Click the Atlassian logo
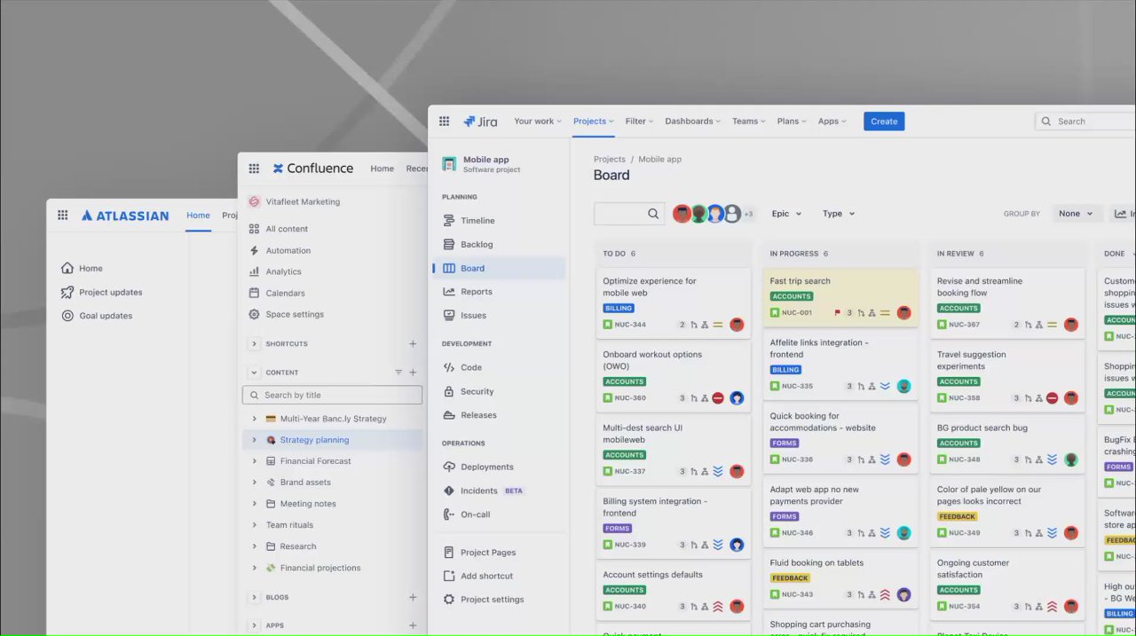Viewport: 1136px width, 636px height. point(125,216)
